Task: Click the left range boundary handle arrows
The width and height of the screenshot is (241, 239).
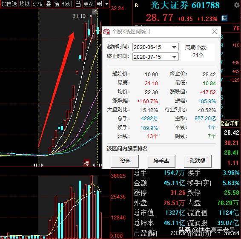Action: [x=38, y=165]
